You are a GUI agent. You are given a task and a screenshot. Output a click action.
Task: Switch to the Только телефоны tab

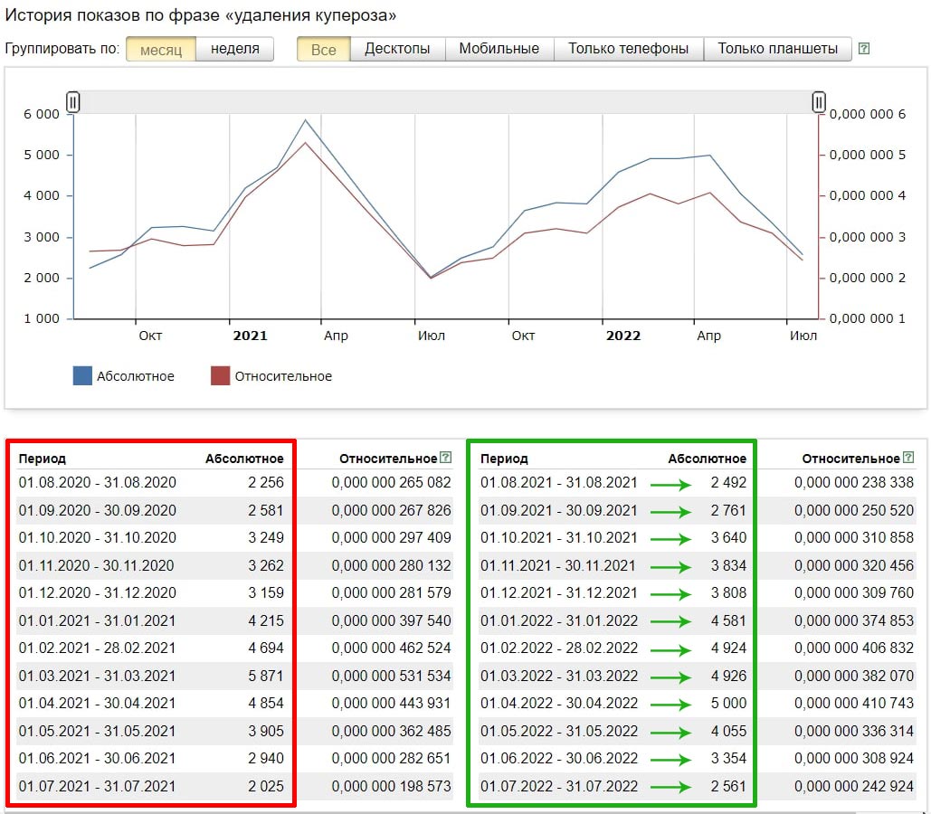[x=628, y=49]
